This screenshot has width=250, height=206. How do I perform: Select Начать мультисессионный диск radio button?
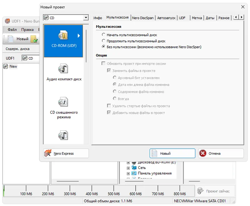pos(103,35)
